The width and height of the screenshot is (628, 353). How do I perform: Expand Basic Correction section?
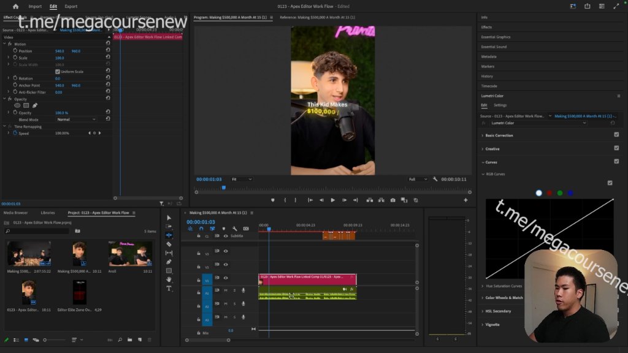(x=482, y=135)
